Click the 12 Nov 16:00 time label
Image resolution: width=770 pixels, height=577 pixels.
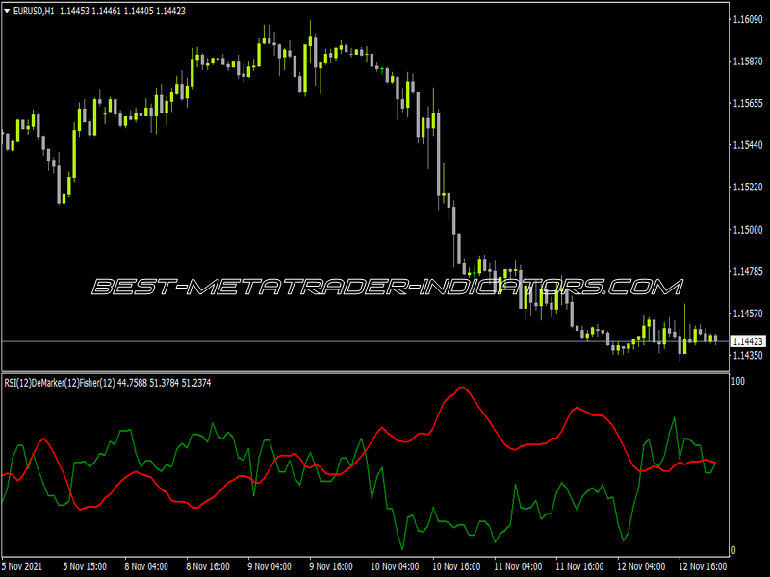pyautogui.click(x=703, y=566)
